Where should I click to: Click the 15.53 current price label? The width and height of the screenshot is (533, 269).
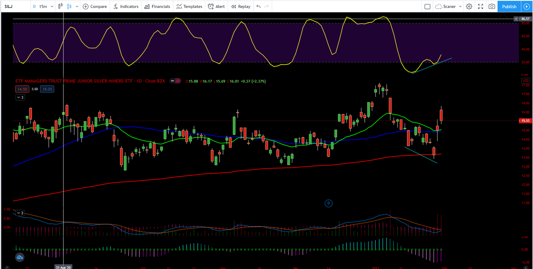(525, 121)
